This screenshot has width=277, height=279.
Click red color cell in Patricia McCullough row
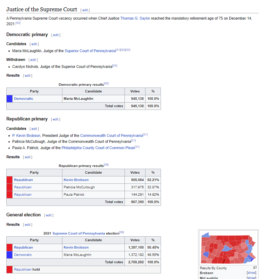pyautogui.click(x=9, y=187)
